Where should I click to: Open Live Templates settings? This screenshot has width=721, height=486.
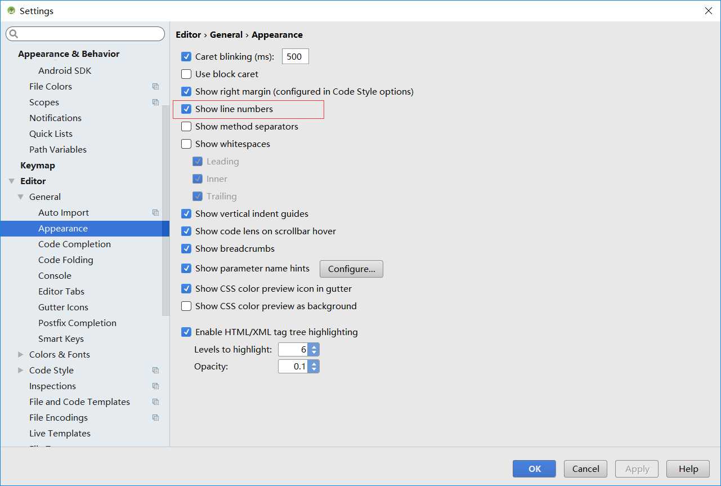[x=60, y=434]
